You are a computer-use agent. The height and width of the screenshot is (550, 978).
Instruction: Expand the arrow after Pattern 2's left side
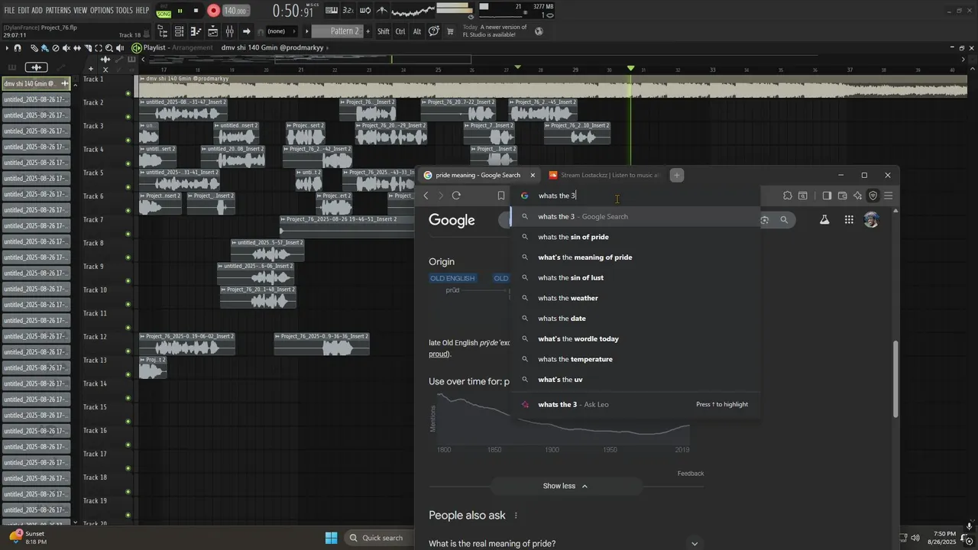[x=306, y=31]
